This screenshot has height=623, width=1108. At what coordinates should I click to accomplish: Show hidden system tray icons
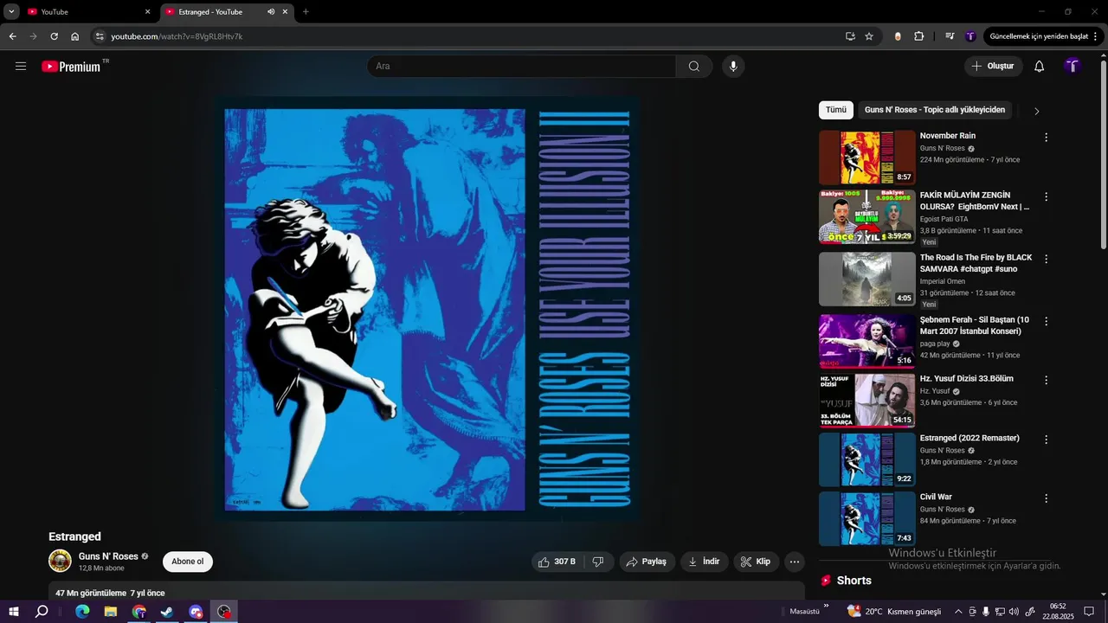[x=958, y=612]
